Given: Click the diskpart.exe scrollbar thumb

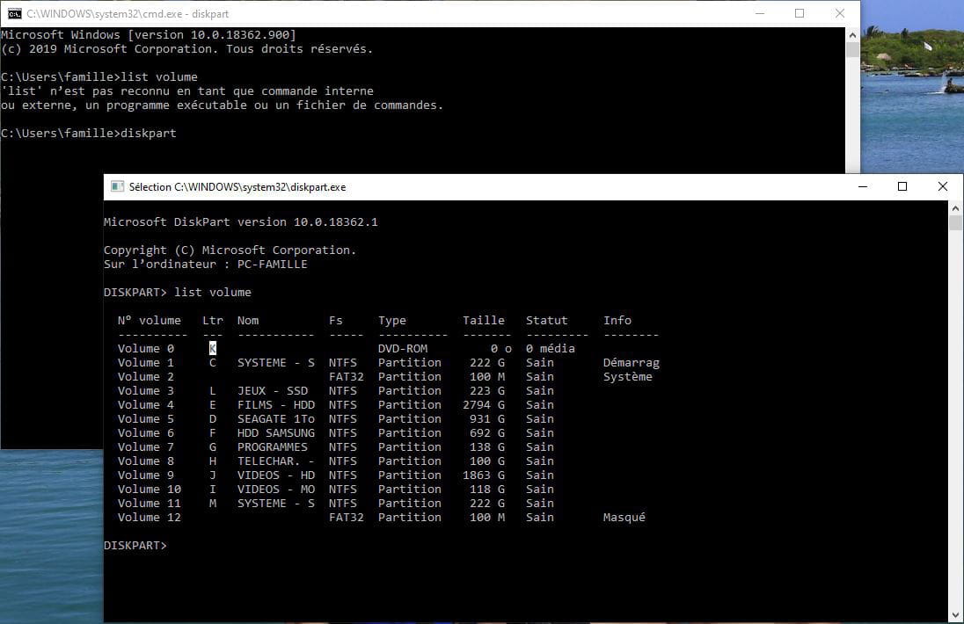Looking at the screenshot, I should coord(955,223).
